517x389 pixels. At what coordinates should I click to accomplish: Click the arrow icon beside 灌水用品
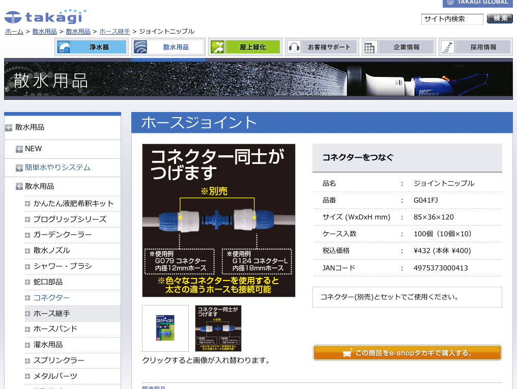[27, 345]
